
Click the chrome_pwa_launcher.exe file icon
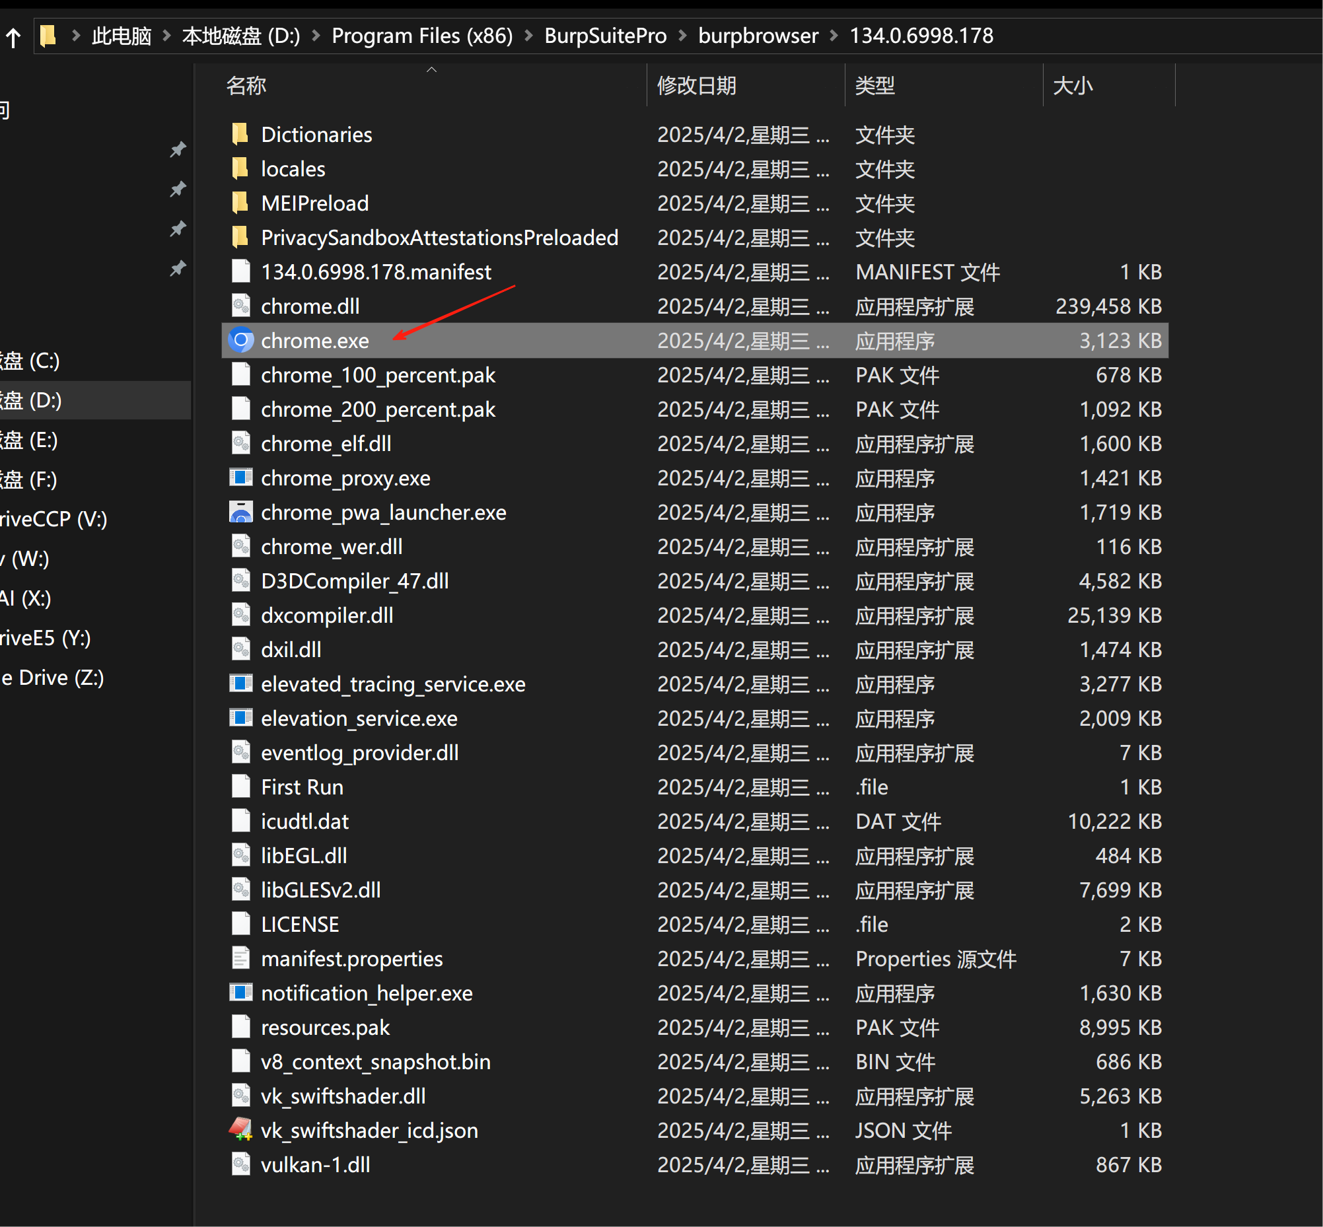[x=240, y=512]
